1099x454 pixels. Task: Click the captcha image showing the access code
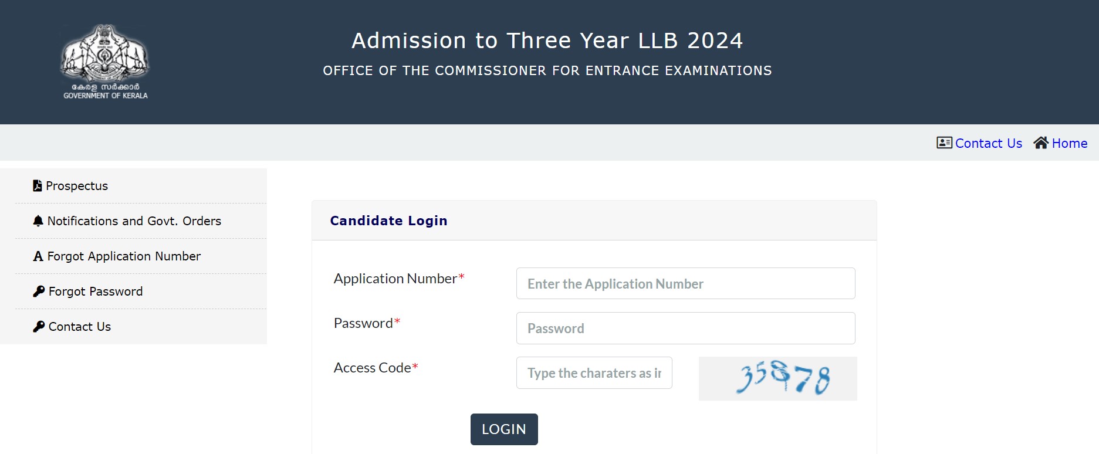click(777, 379)
